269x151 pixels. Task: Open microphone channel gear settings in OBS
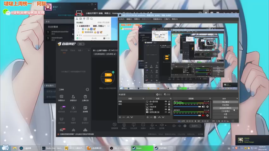coord(207,107)
